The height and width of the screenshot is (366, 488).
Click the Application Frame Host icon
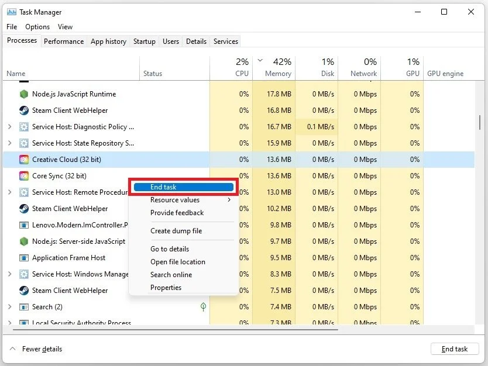[x=24, y=257]
